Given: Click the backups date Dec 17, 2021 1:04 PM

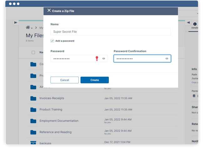Looking at the screenshot, I should tap(117, 142).
